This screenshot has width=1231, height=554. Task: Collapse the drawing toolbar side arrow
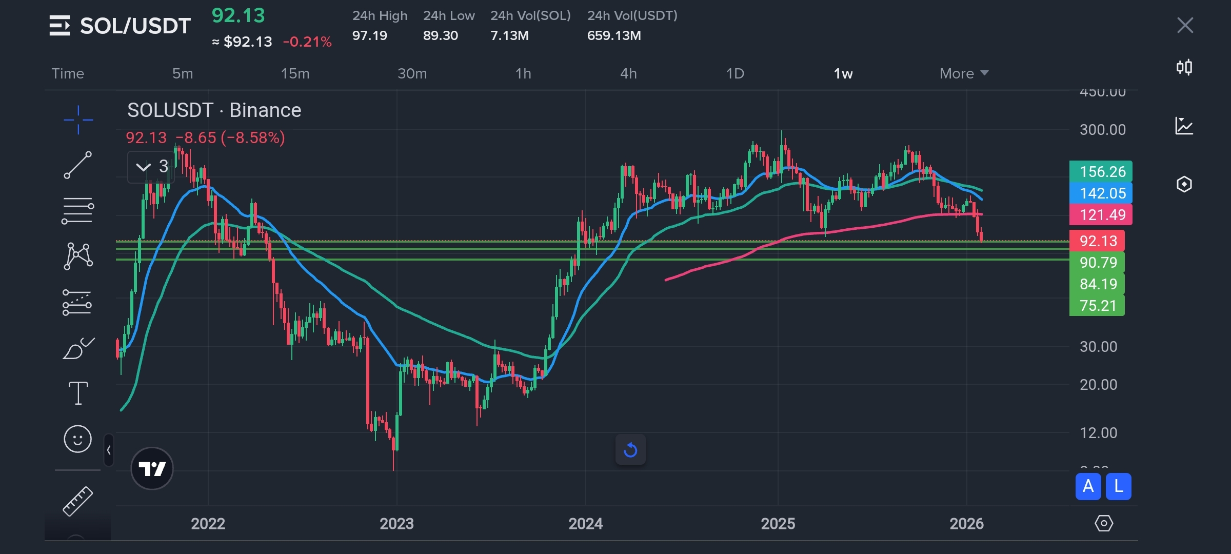tap(109, 450)
